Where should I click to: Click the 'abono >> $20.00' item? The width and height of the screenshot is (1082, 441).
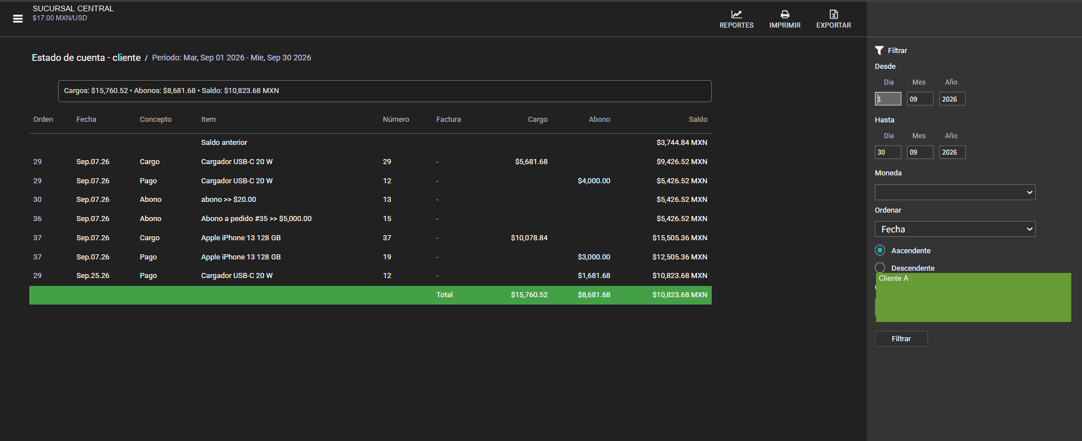pyautogui.click(x=229, y=200)
